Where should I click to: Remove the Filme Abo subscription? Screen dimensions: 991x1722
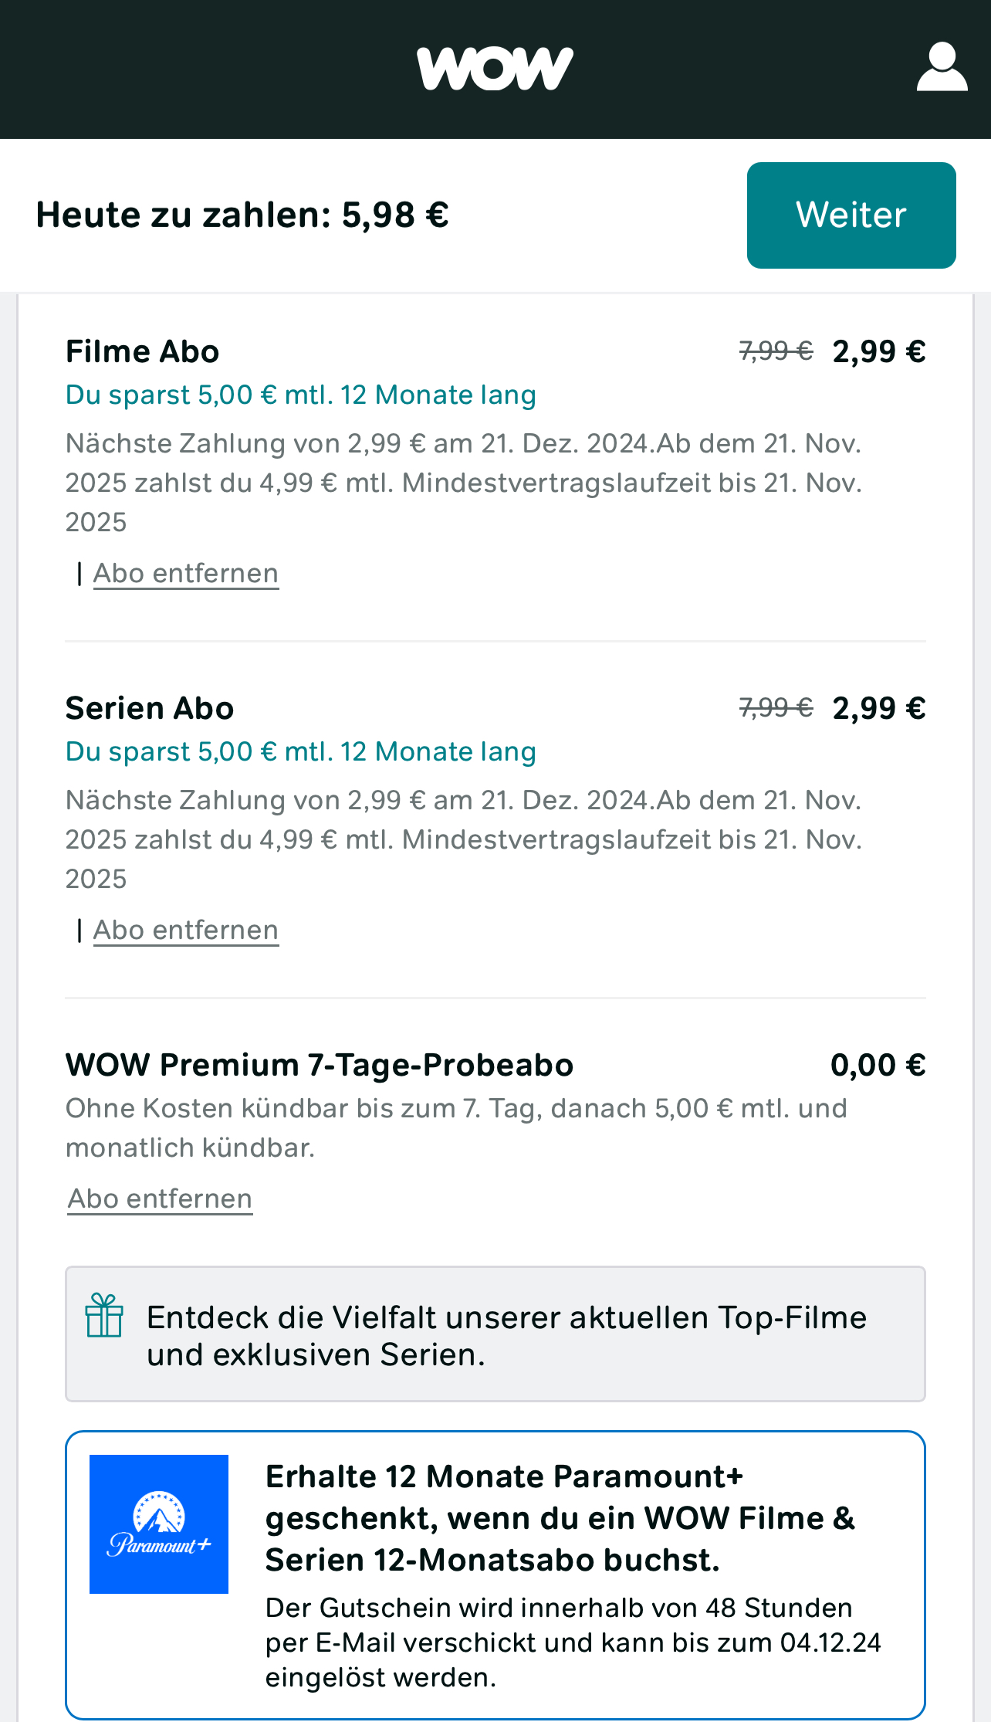tap(186, 574)
